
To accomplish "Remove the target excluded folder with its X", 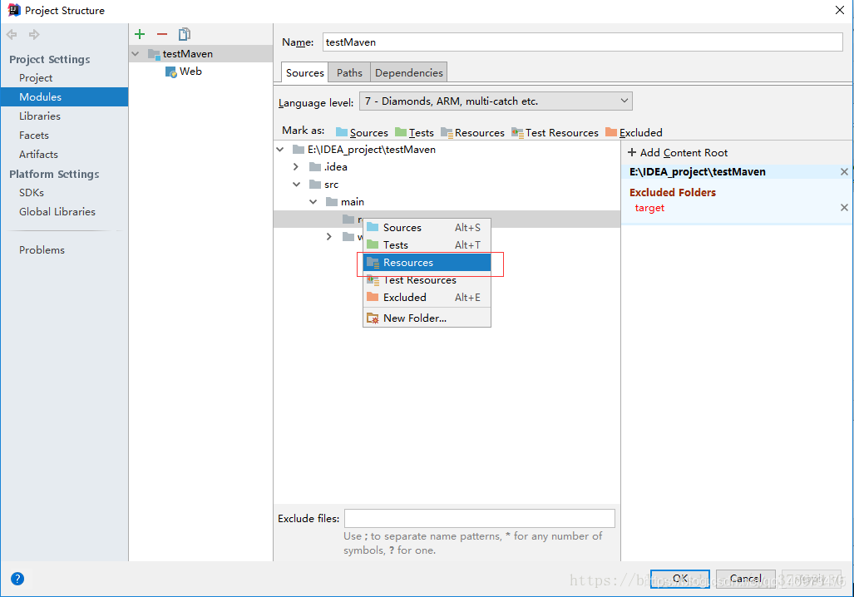I will pos(844,208).
